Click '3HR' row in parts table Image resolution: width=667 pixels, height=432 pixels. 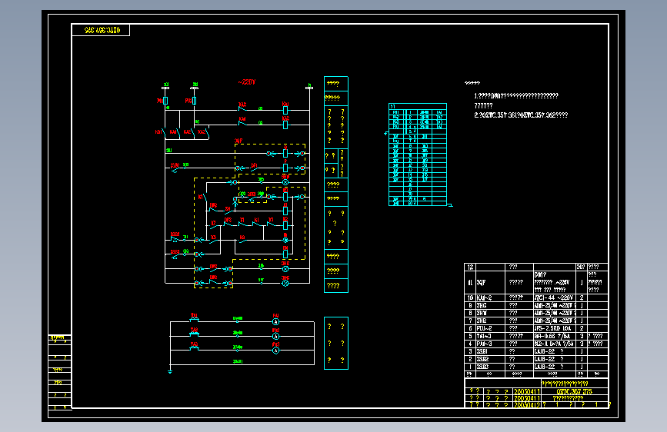(536, 321)
